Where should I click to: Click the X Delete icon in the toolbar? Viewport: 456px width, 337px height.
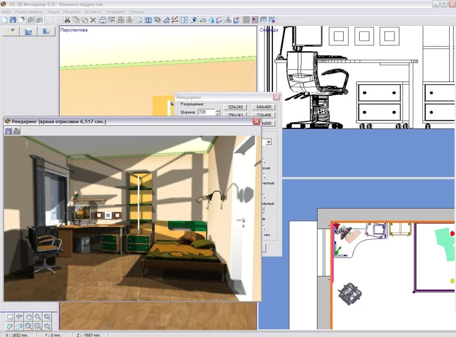pyautogui.click(x=93, y=20)
